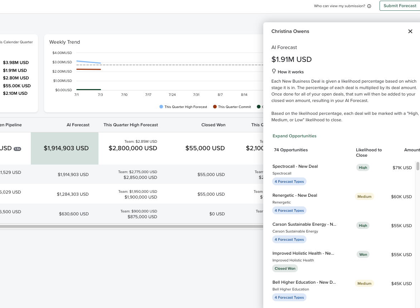This screenshot has height=308, width=420.
Task: Click the info icon beside 'Who can view my submission?'
Action: [x=369, y=6]
